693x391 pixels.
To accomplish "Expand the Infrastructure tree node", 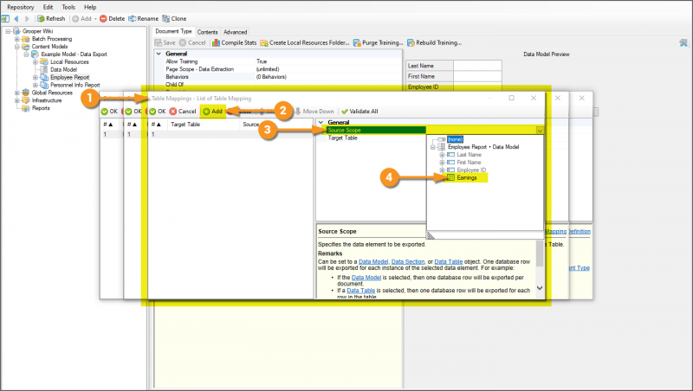I will click(16, 100).
